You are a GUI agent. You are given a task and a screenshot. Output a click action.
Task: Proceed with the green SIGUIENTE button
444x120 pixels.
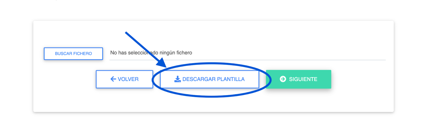(x=298, y=79)
